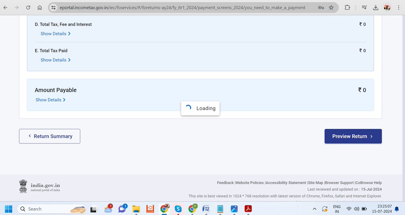This screenshot has width=405, height=215.
Task: Go back to previous browser page
Action: coord(5,7)
